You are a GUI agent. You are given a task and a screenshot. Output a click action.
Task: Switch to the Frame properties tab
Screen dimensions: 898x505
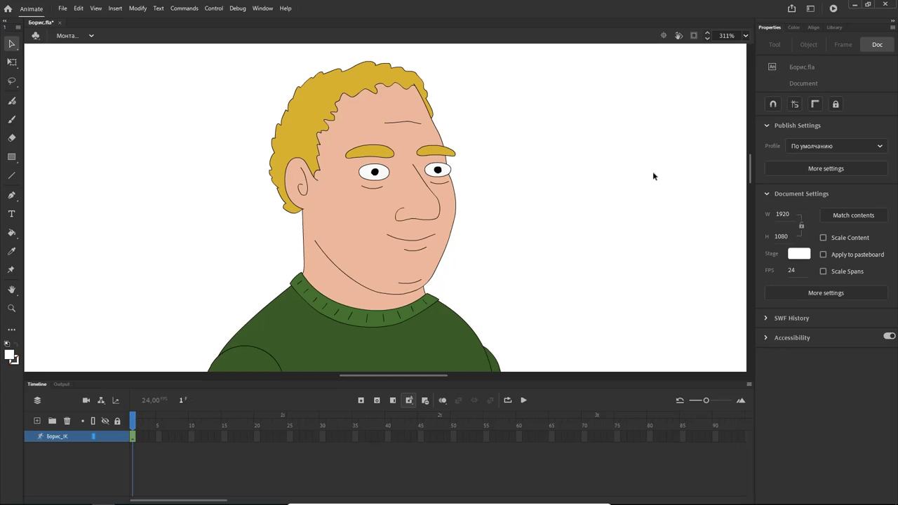[x=843, y=45]
